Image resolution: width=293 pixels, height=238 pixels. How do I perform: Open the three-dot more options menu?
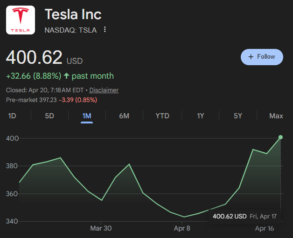(x=105, y=30)
